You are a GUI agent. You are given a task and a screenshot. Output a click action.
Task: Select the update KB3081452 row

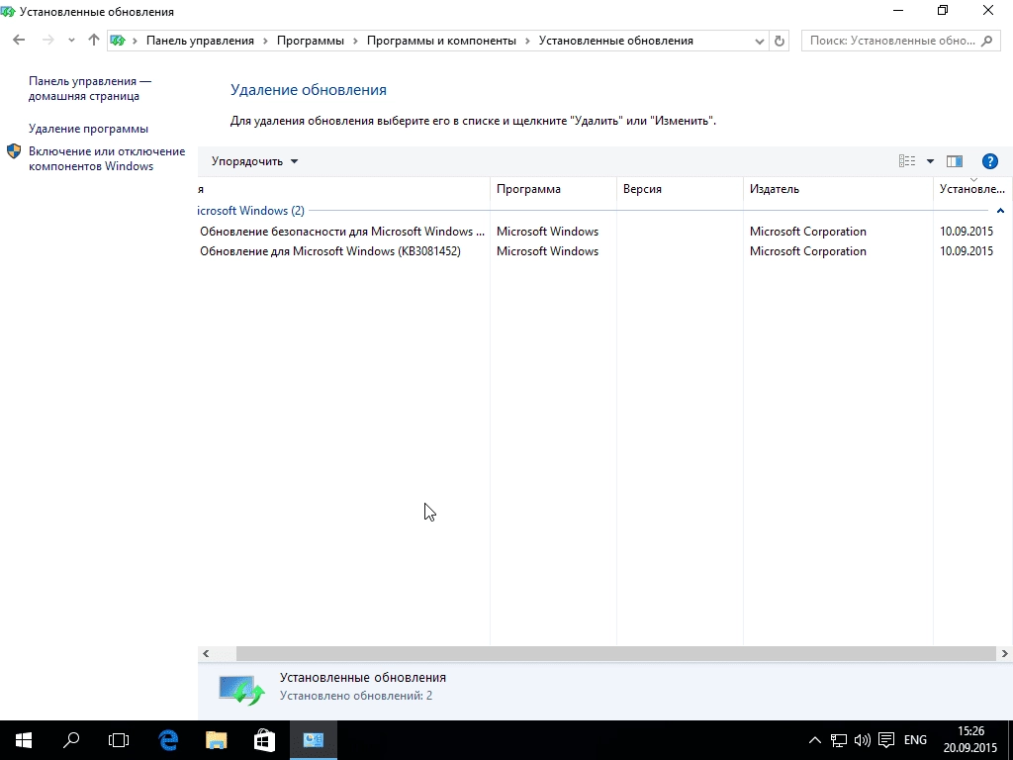coord(604,251)
